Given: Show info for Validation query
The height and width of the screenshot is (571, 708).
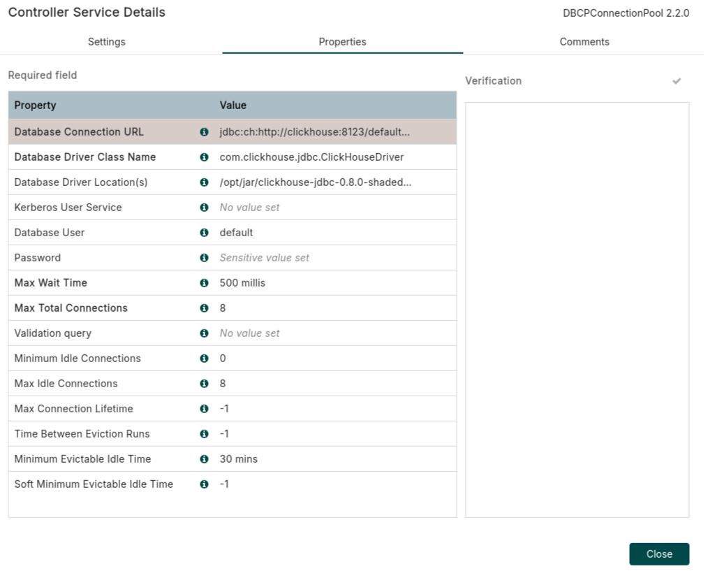Looking at the screenshot, I should click(204, 333).
